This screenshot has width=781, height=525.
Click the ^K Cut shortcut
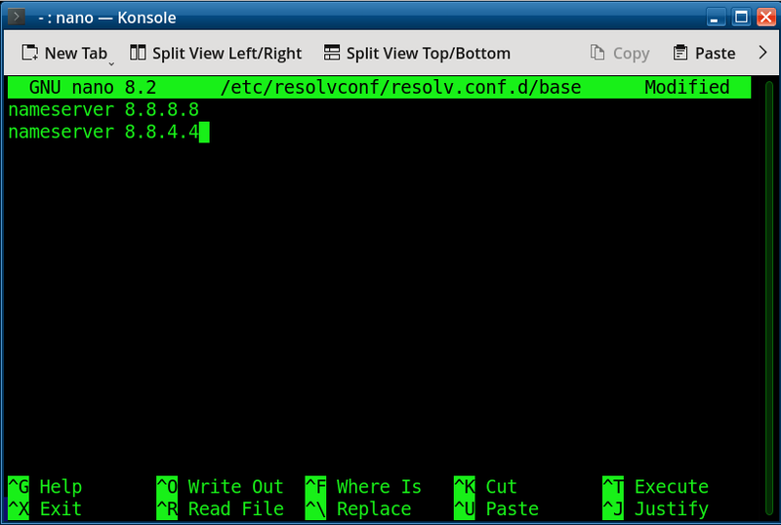[x=485, y=487]
